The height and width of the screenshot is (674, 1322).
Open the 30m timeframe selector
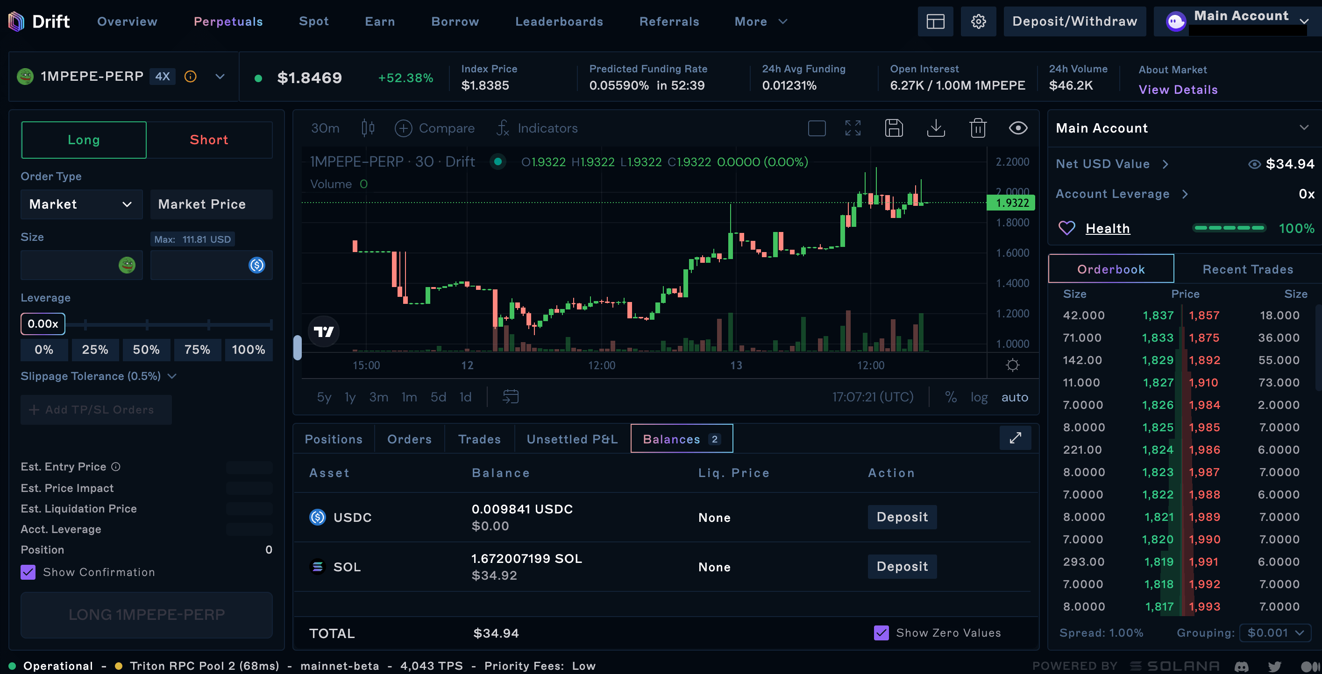tap(325, 128)
